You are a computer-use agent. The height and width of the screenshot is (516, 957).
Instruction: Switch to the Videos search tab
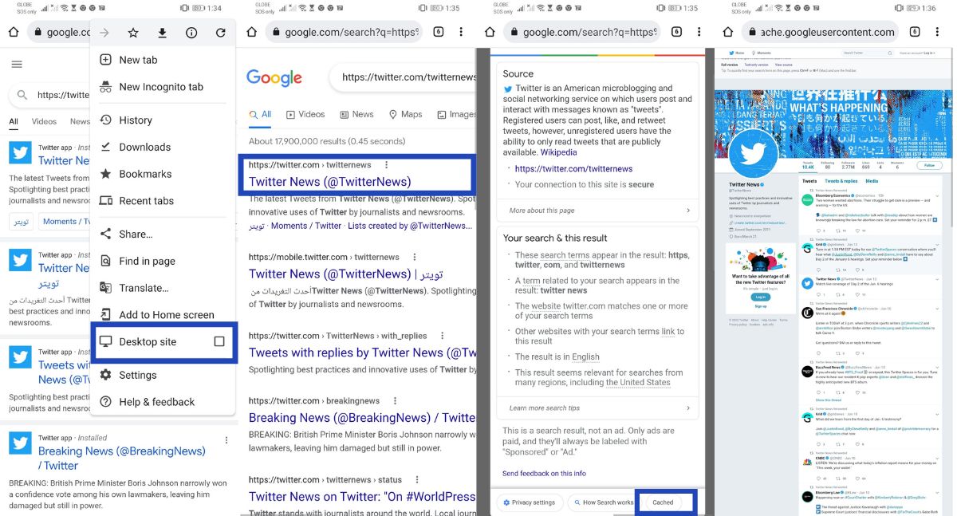pyautogui.click(x=305, y=114)
